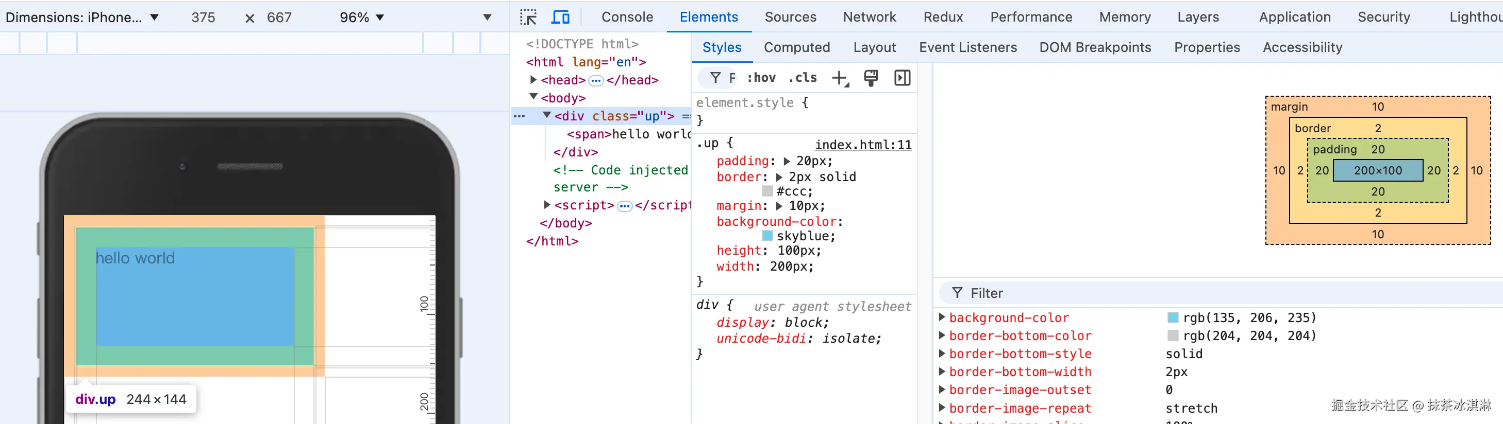Expand computed background-color property

coord(941,317)
